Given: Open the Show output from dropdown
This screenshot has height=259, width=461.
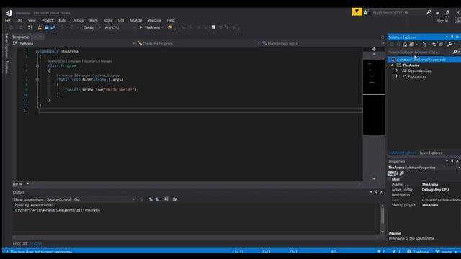Looking at the screenshot, I should click(91, 199).
